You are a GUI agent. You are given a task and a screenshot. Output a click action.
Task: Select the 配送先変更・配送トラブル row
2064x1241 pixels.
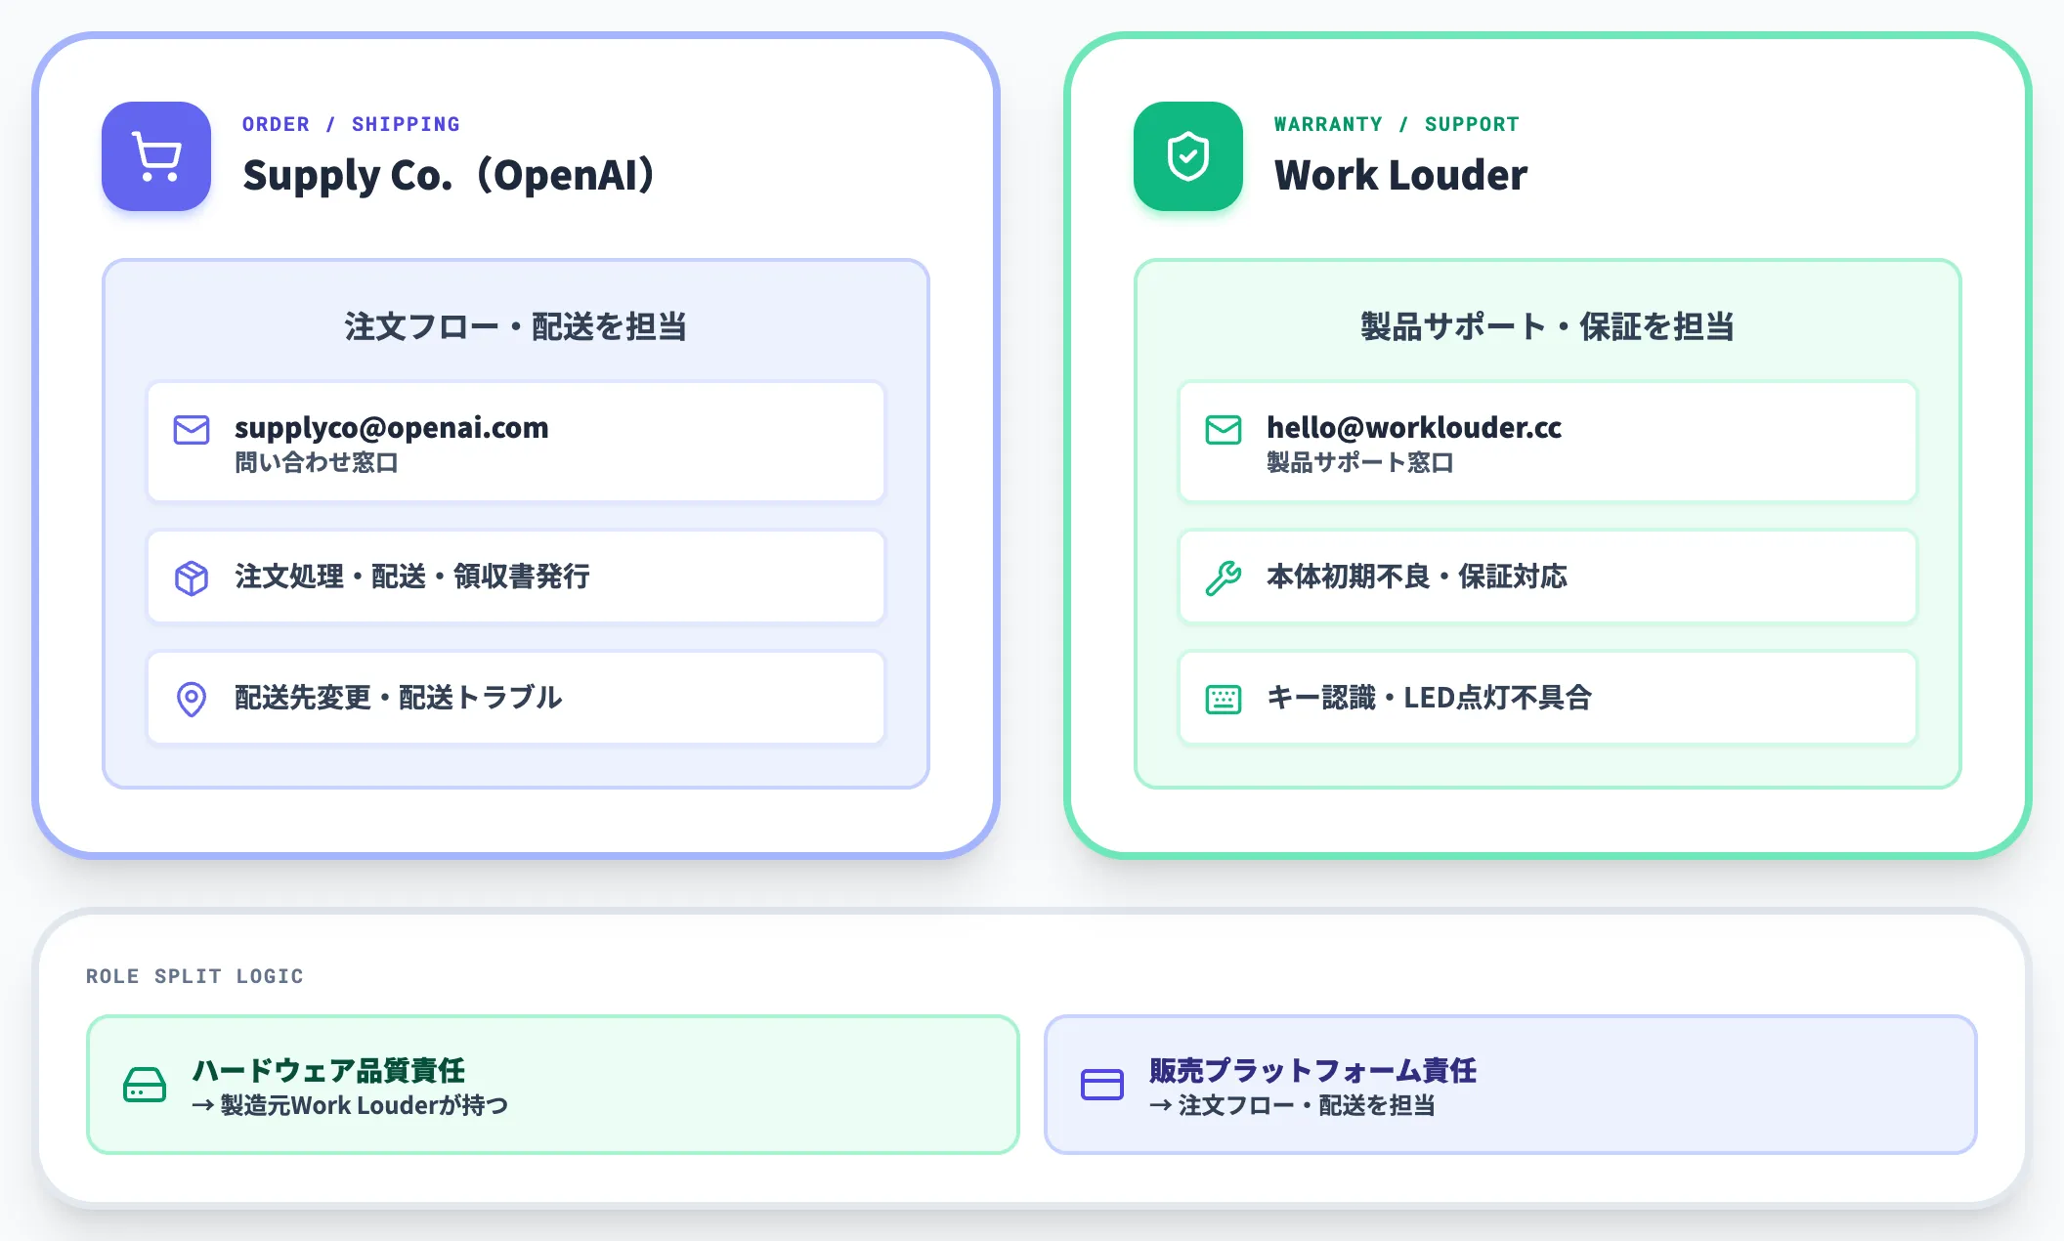click(x=516, y=698)
